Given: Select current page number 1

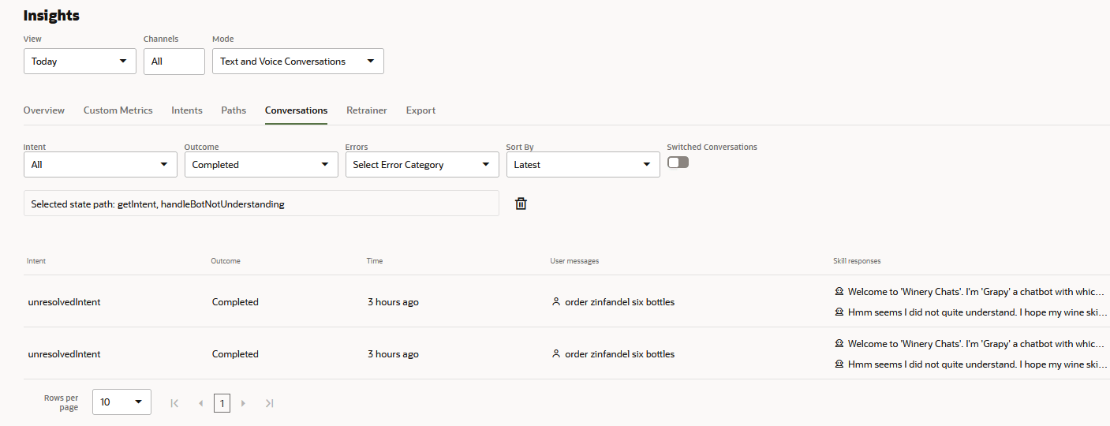Looking at the screenshot, I should (222, 403).
